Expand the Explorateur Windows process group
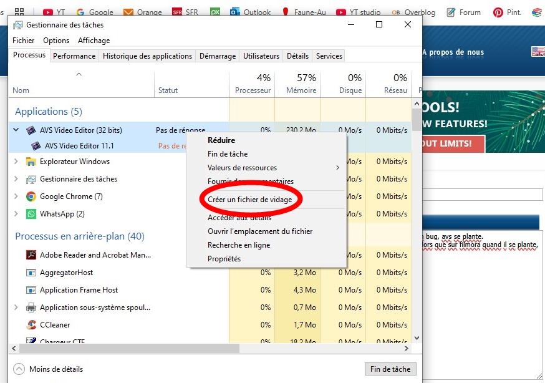Image resolution: width=545 pixels, height=383 pixels. 16,162
